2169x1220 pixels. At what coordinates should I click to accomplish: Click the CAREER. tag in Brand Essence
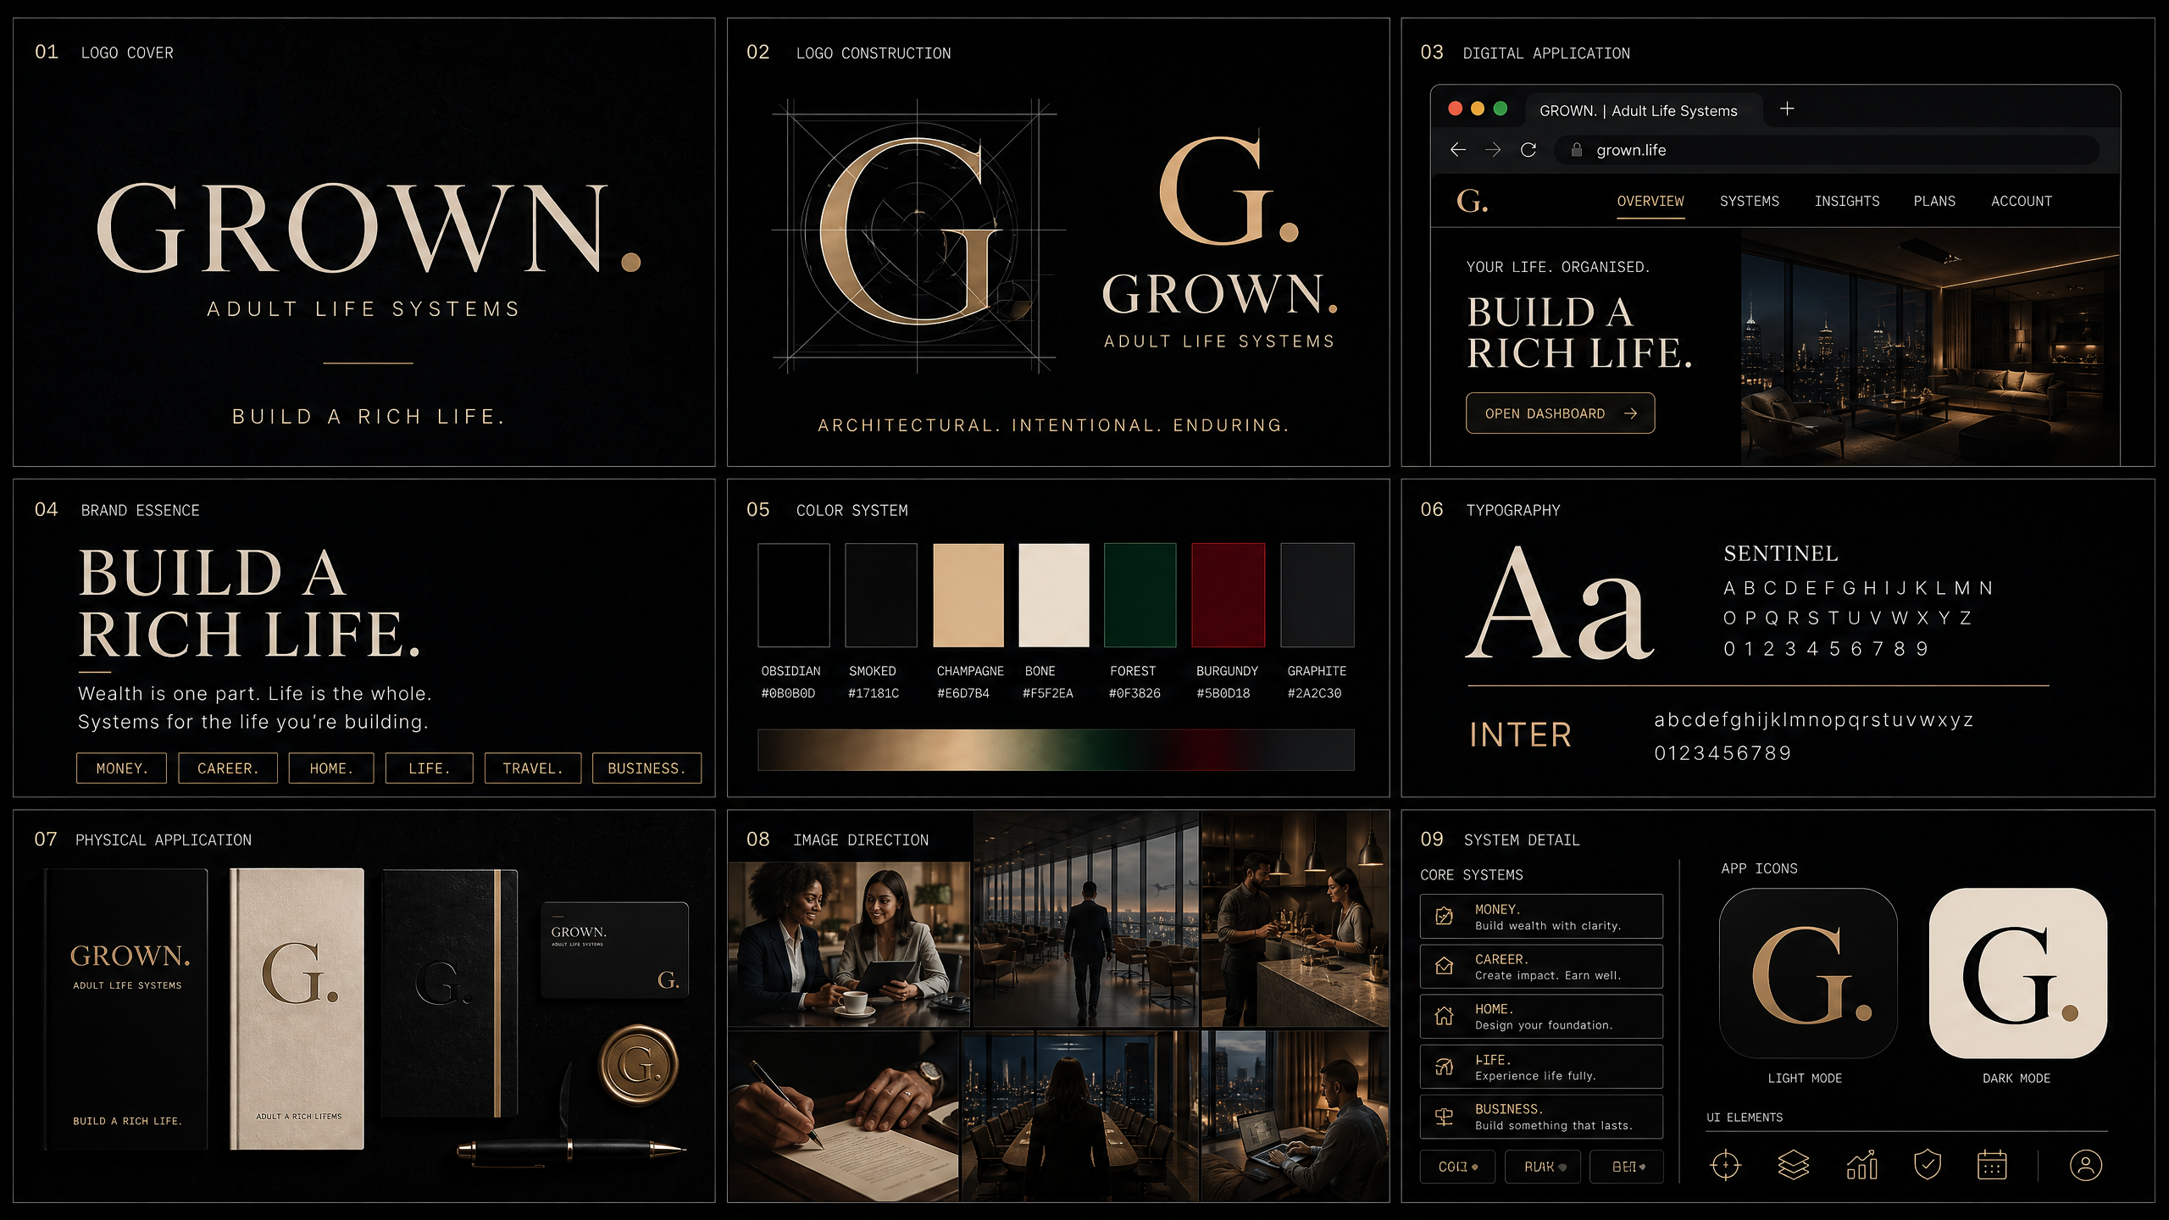tap(228, 768)
